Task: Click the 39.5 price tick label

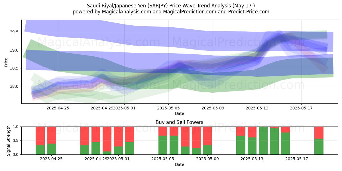Action: (15, 32)
